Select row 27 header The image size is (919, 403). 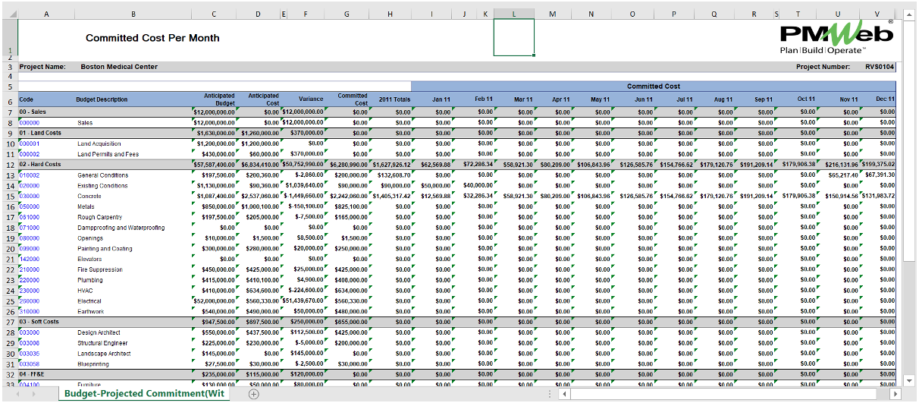(x=8, y=322)
